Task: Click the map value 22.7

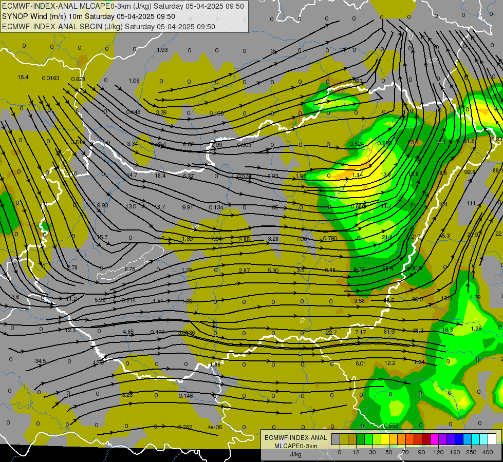Action: 331,333
